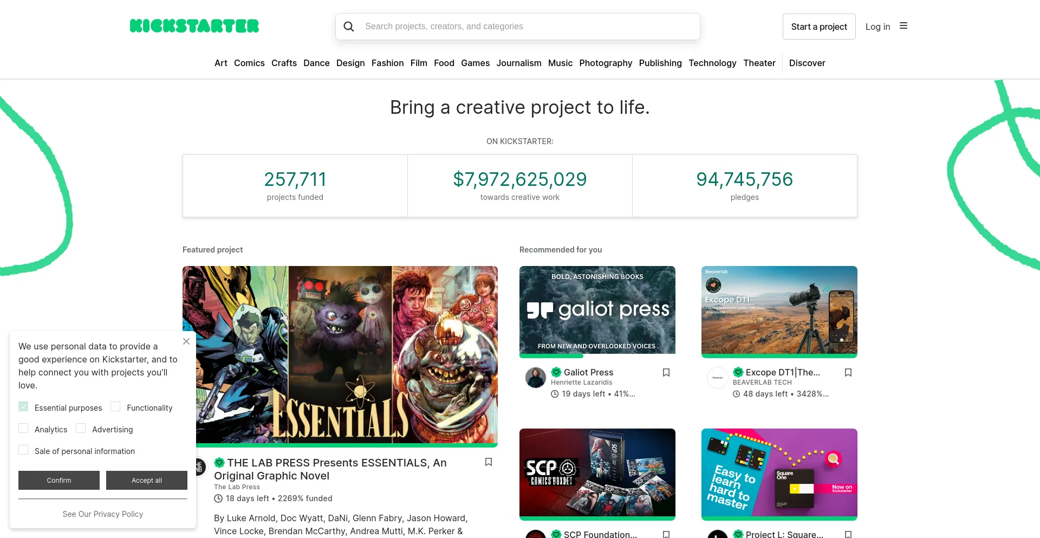Click The Lab Press creator name

coord(237,487)
